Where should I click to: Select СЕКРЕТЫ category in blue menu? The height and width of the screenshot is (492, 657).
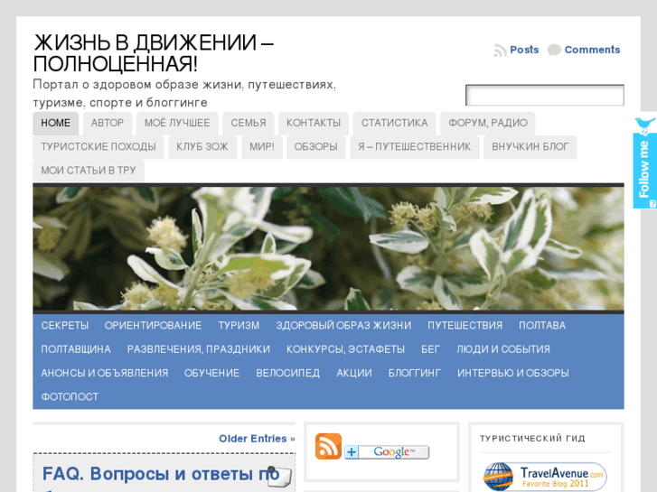pyautogui.click(x=64, y=326)
